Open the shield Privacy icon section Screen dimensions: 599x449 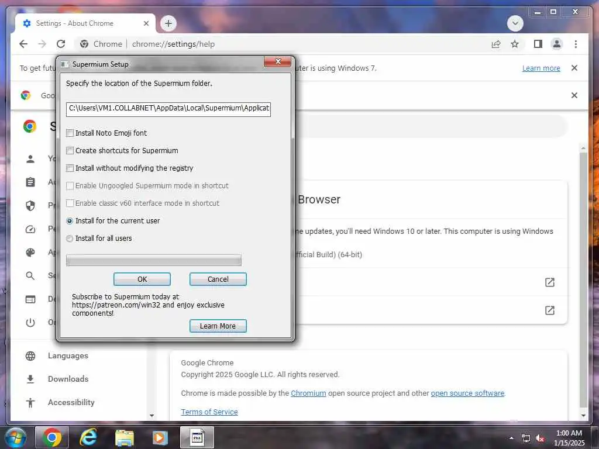[30, 206]
